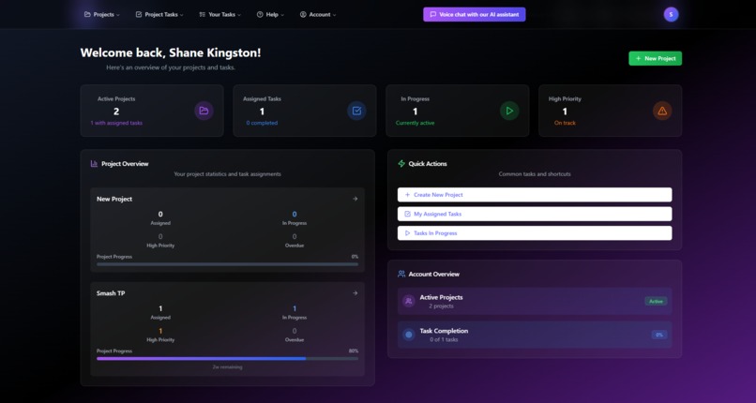Click the 'Welcome back, Shane Kingston!' heading

point(171,53)
